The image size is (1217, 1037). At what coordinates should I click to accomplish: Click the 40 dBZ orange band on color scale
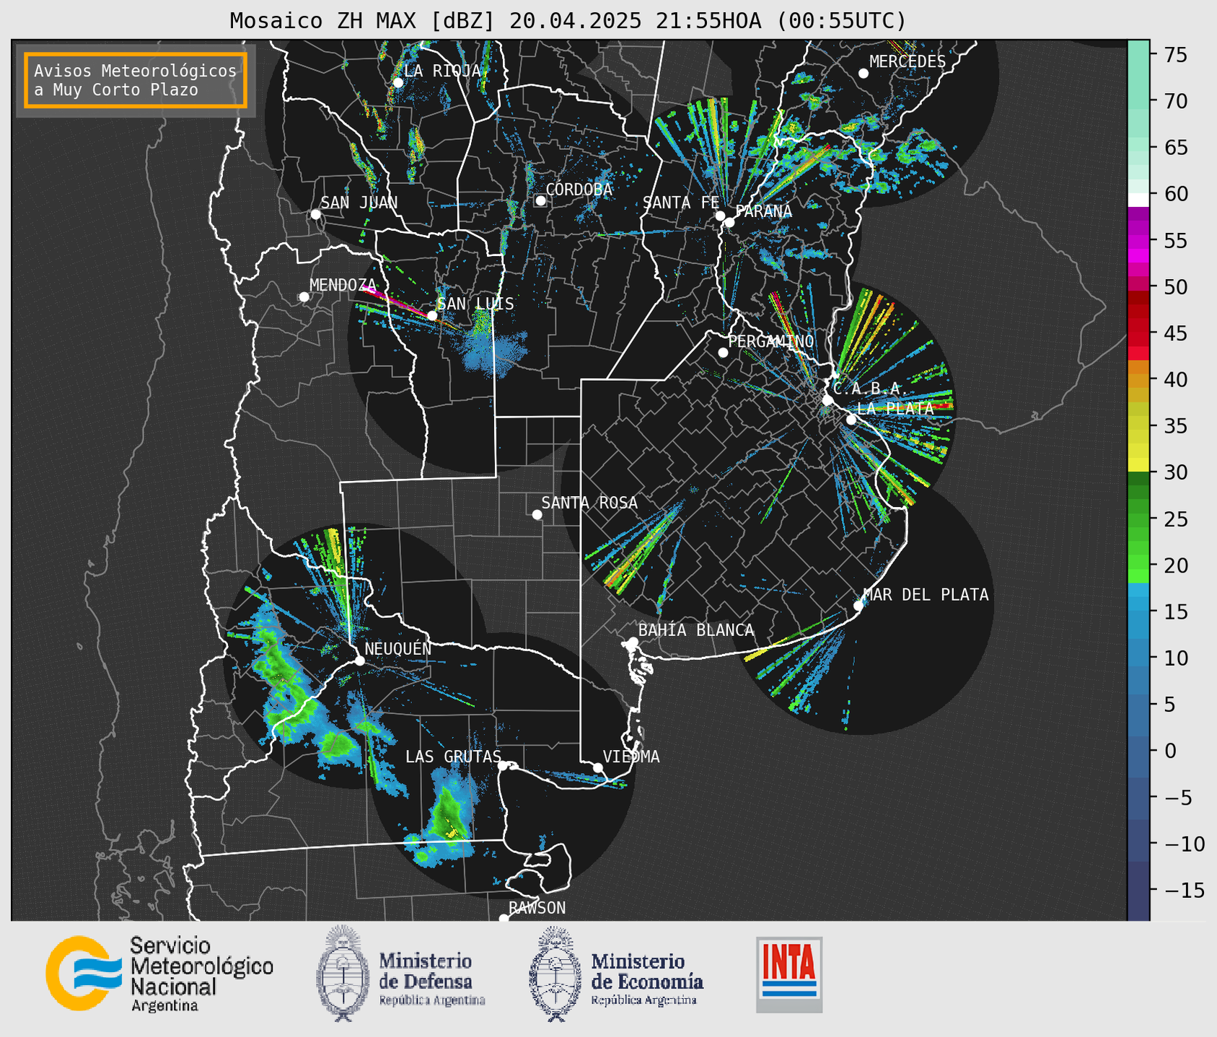pos(1138,380)
